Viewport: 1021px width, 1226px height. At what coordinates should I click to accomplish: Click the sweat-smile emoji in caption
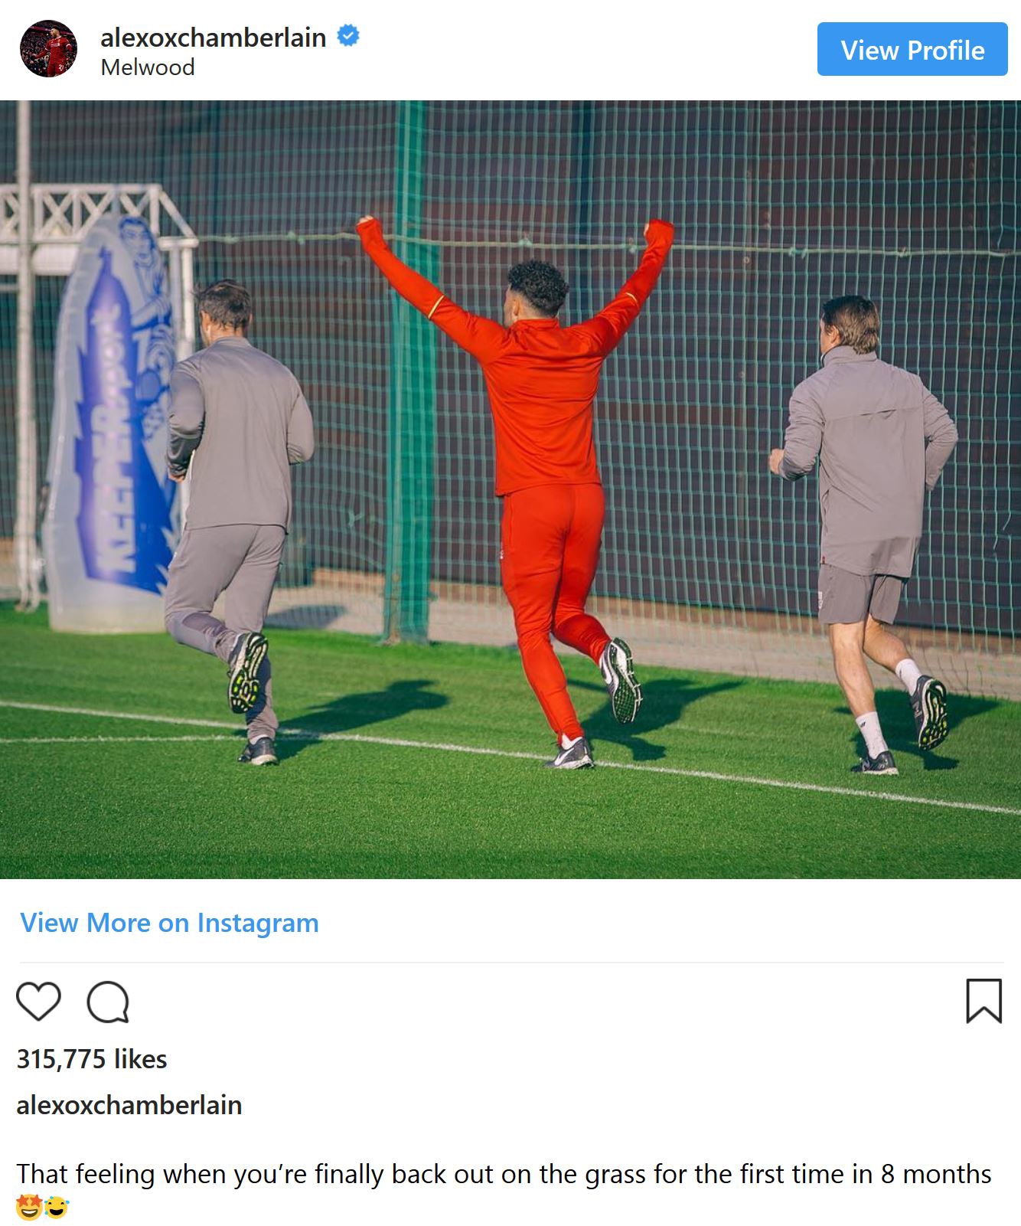coord(56,1208)
